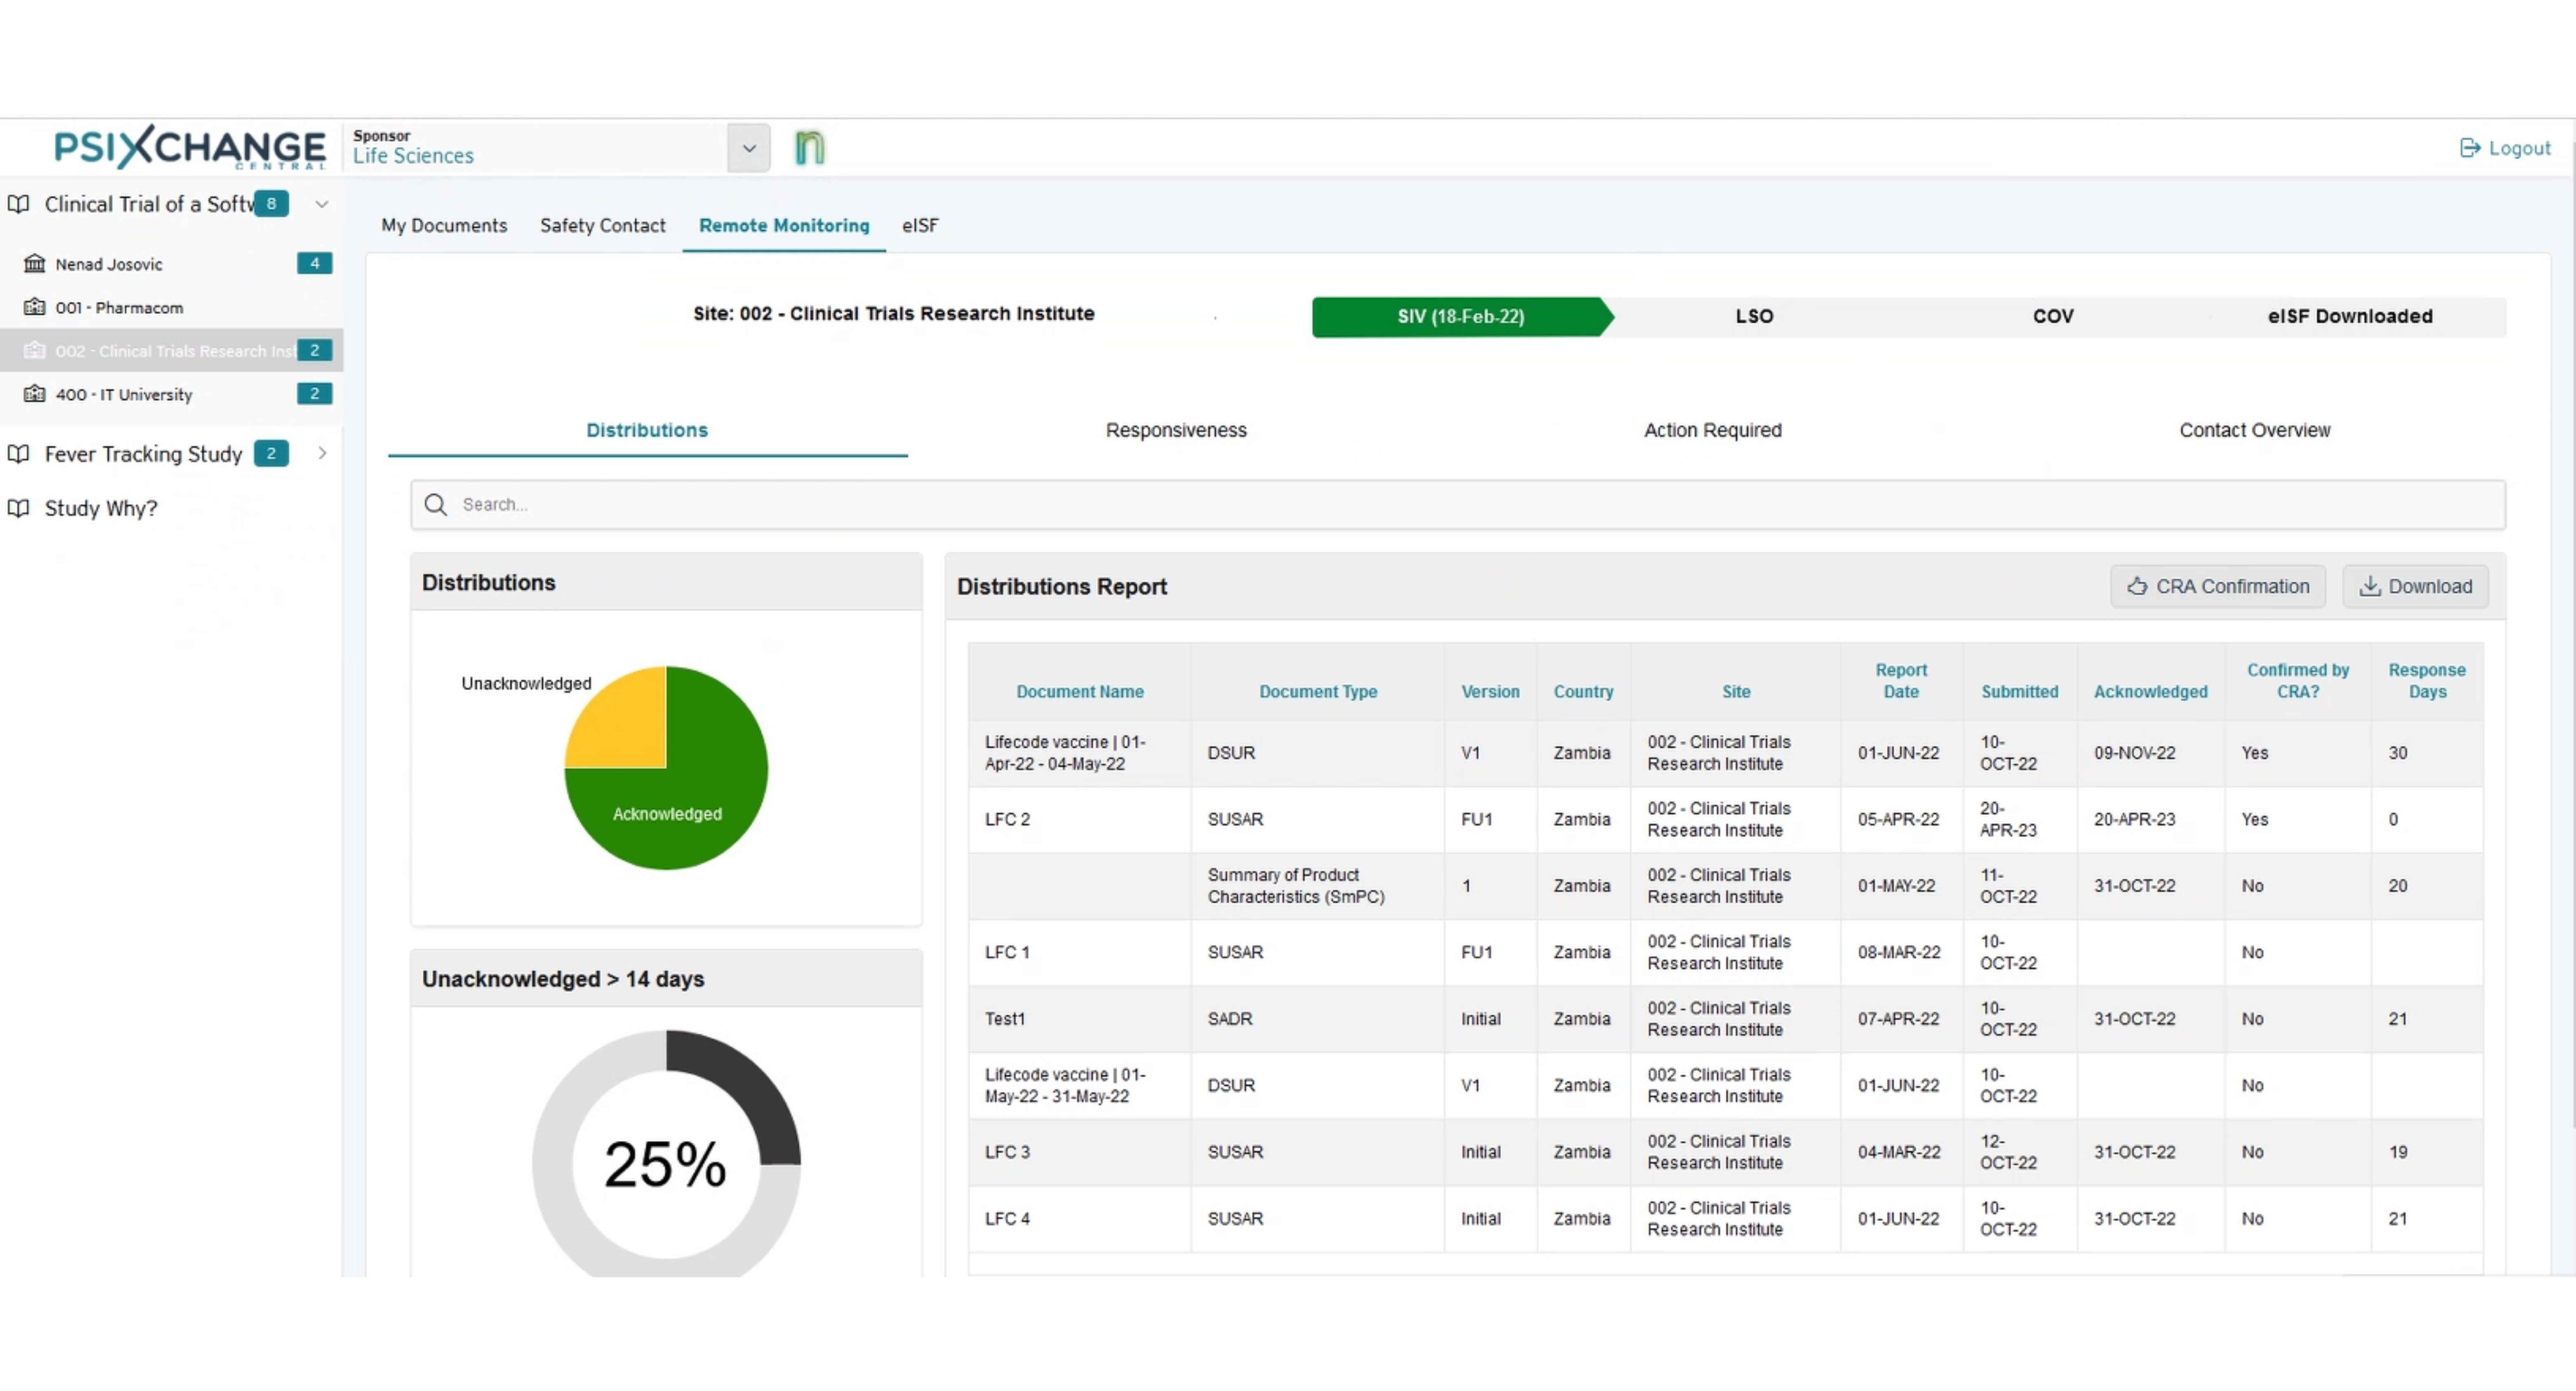
Task: Sort by Country column header
Action: pyautogui.click(x=1583, y=692)
